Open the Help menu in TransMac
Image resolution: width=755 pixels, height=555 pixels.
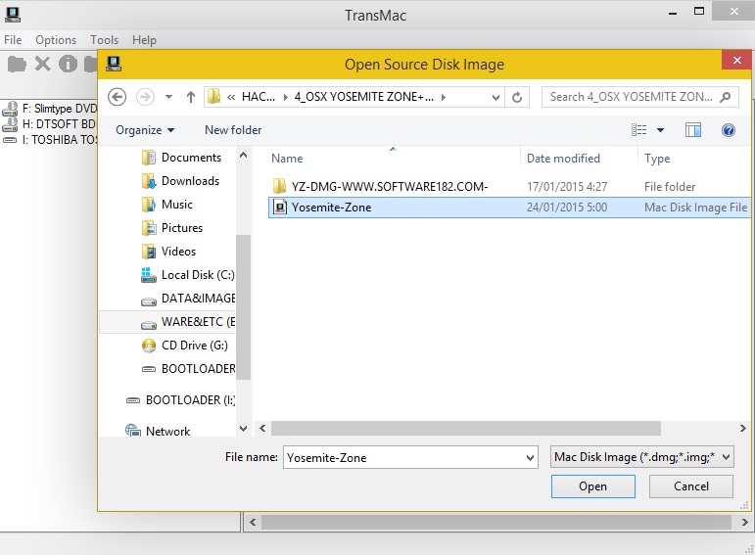[x=145, y=40]
